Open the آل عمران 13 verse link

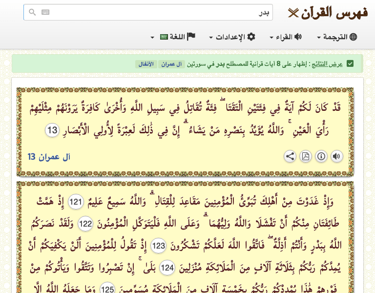pos(49,157)
